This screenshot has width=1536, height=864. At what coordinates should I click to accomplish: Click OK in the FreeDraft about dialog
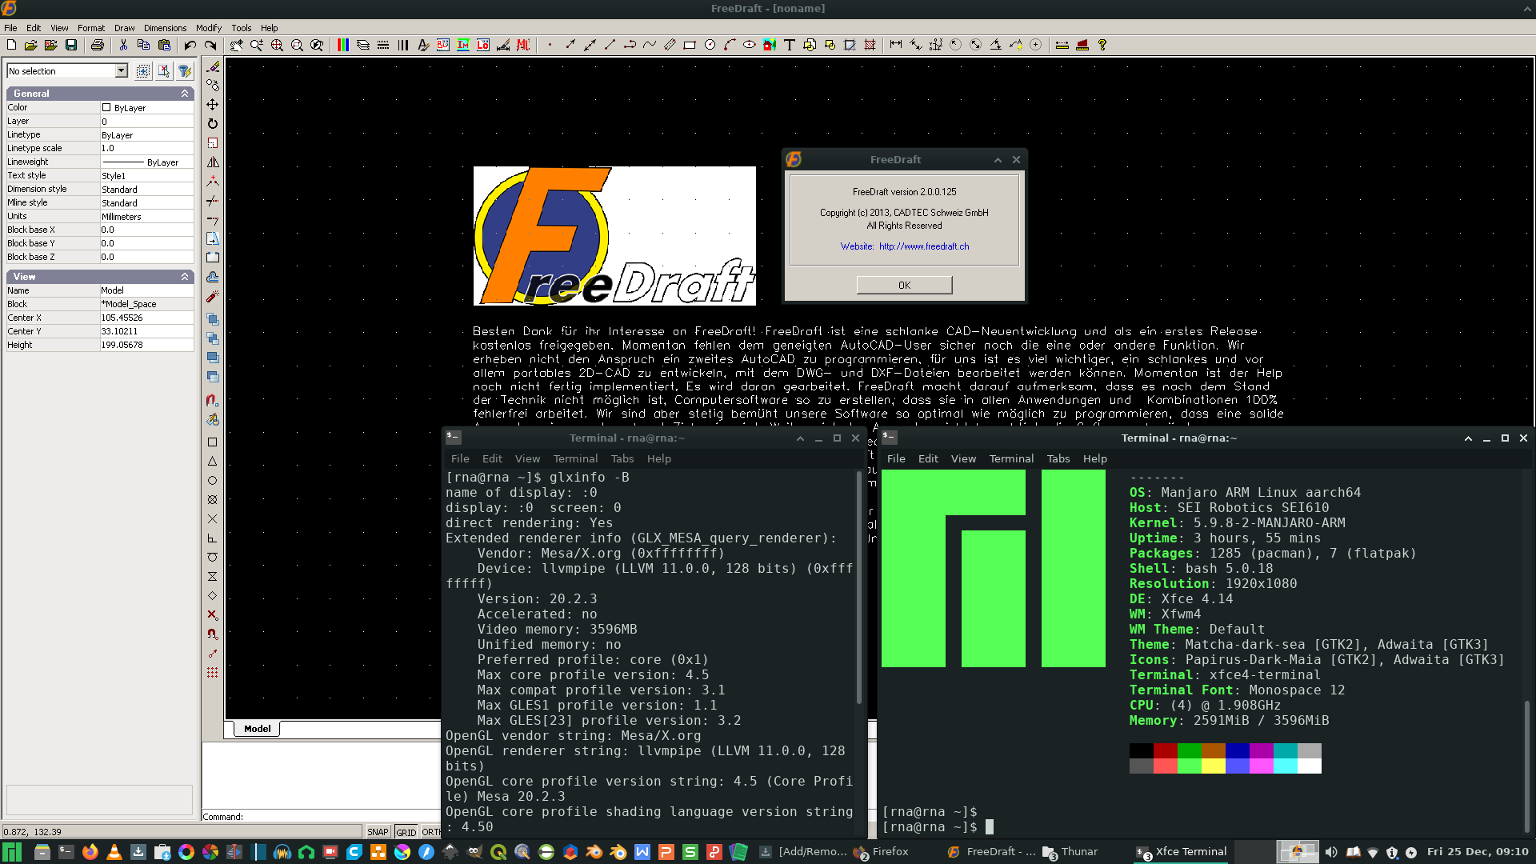tap(904, 285)
